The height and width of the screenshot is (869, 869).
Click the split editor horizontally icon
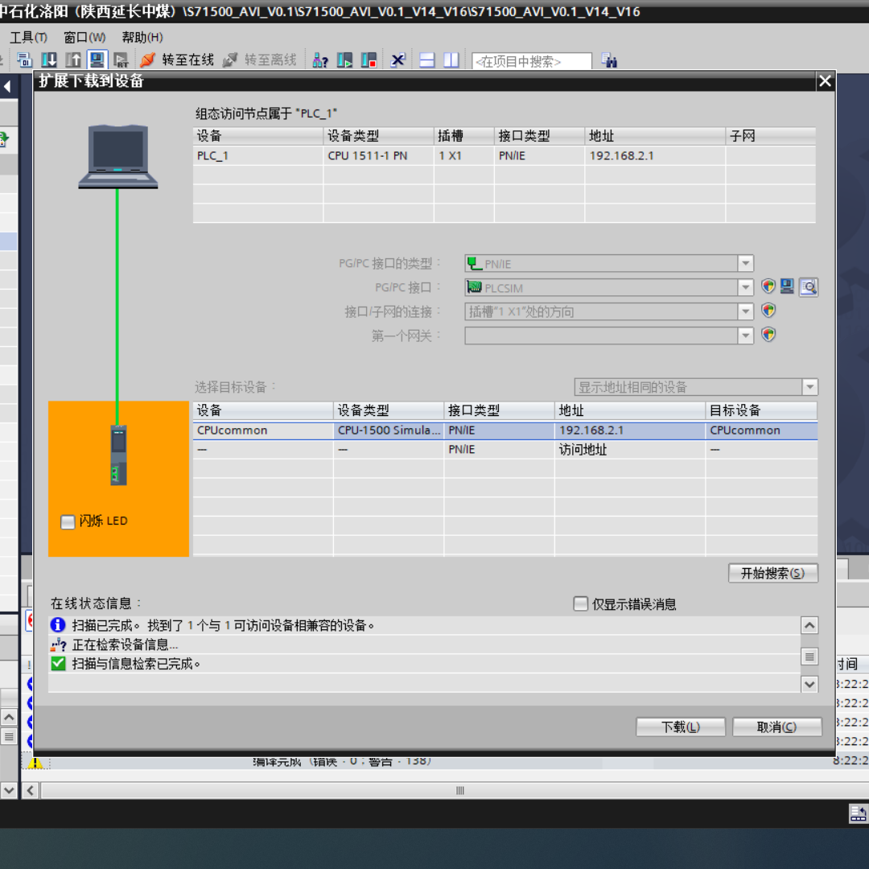click(427, 60)
